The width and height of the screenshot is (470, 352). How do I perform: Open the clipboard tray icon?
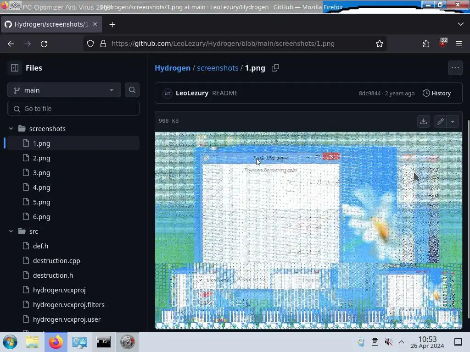[375, 342]
